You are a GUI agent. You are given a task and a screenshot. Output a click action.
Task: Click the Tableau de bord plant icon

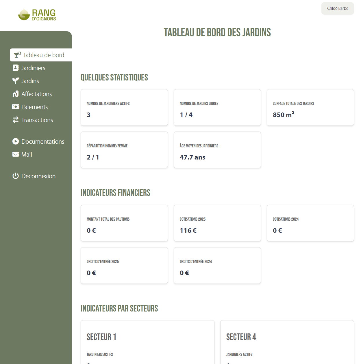(x=17, y=55)
